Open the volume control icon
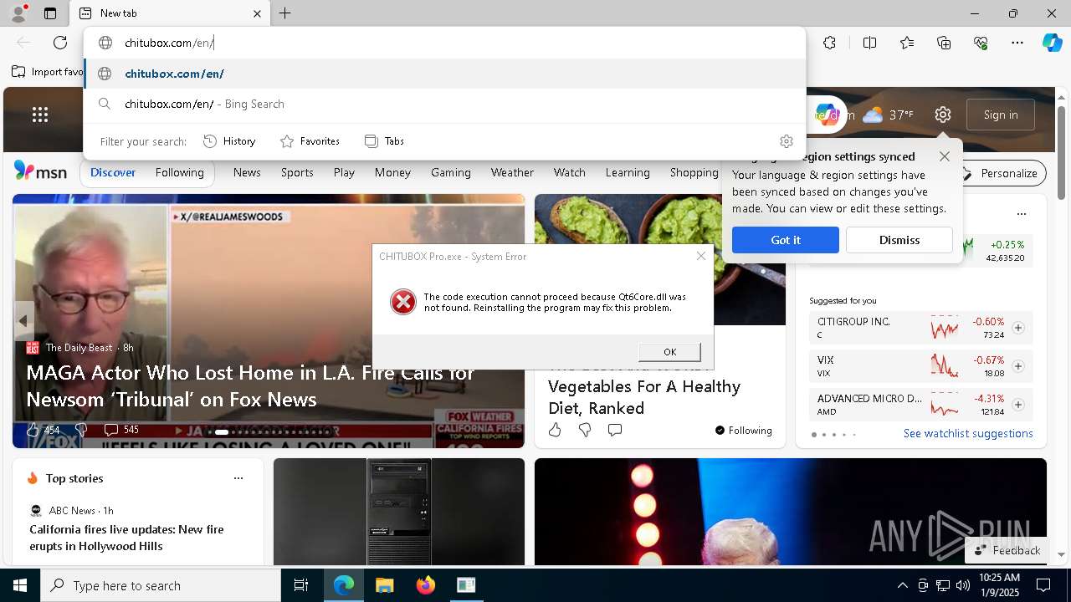The image size is (1071, 602). 963,585
